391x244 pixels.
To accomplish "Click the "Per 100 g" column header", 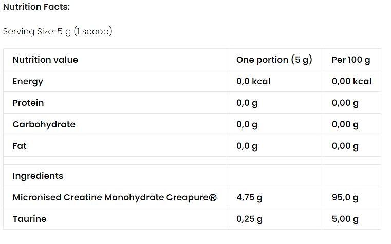I will [351, 60].
